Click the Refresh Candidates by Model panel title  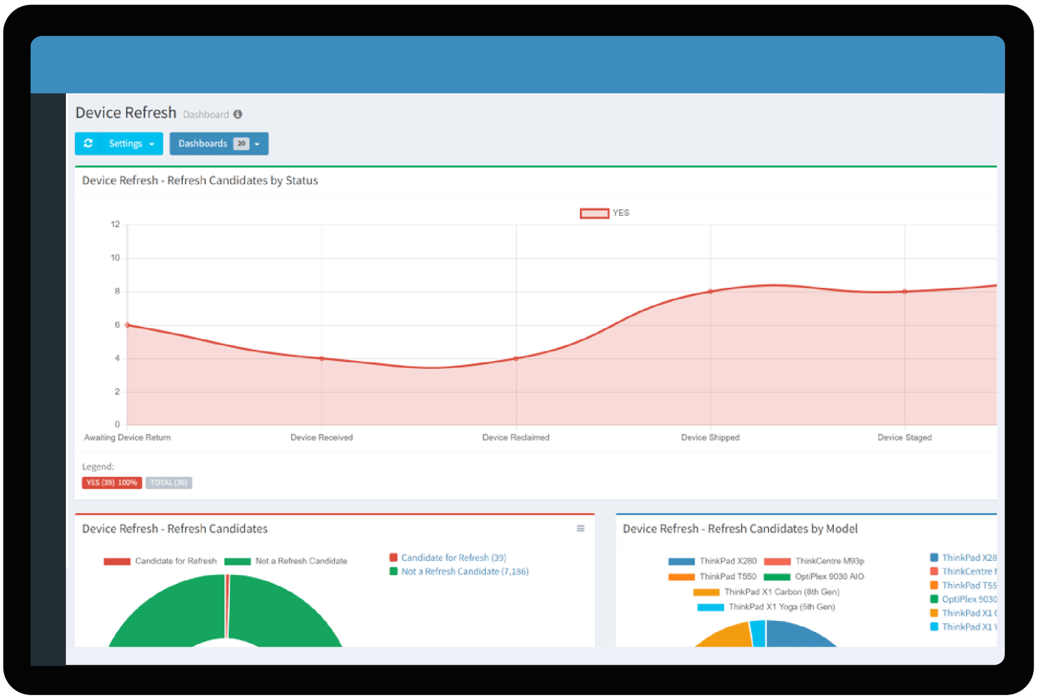[740, 528]
